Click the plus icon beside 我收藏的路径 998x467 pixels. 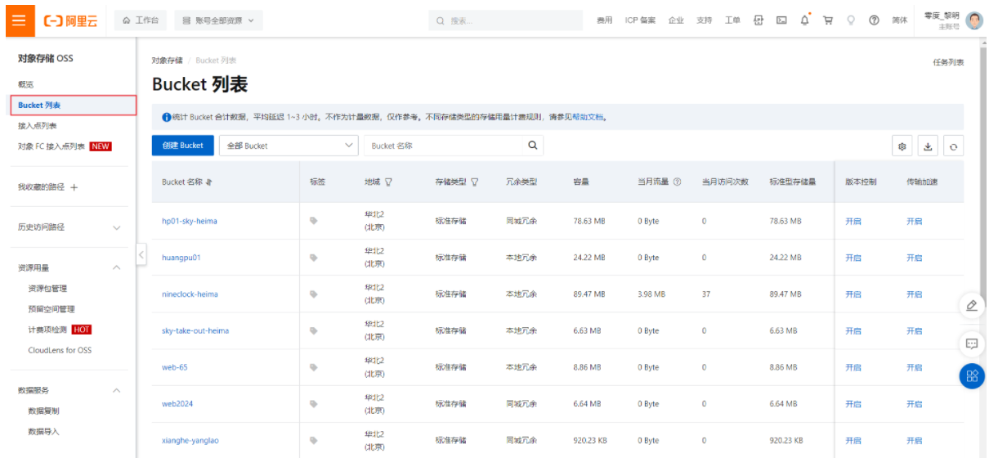click(74, 187)
